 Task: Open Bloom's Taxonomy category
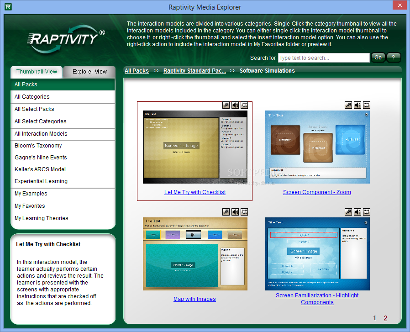click(x=63, y=146)
